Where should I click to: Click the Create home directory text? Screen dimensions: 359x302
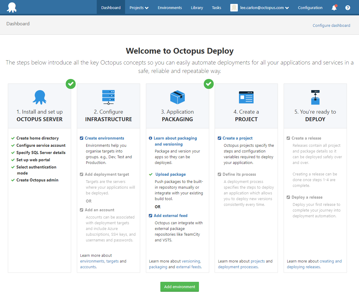(x=38, y=138)
